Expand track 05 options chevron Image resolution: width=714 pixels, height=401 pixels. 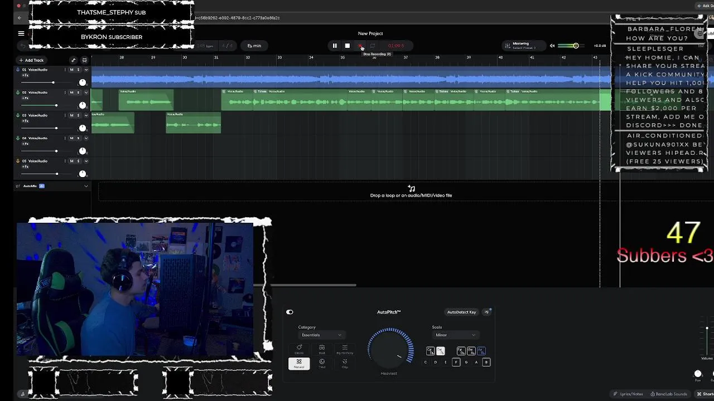[86, 161]
